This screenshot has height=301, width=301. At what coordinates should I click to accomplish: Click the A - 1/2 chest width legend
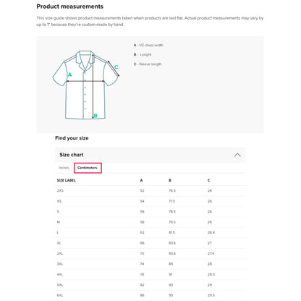(148, 45)
